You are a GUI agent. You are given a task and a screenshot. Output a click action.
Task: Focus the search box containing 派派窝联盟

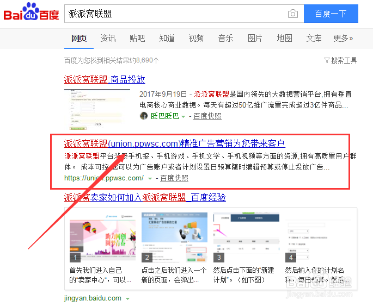click(176, 14)
